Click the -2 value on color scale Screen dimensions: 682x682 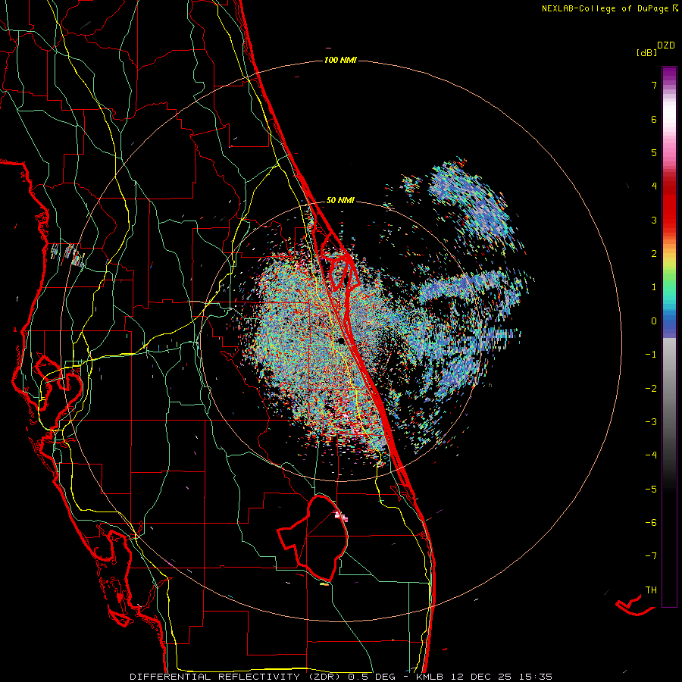click(x=651, y=389)
